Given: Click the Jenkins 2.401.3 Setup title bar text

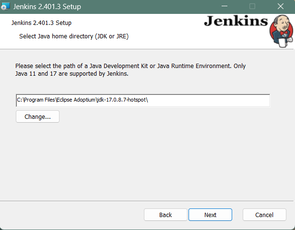Looking at the screenshot, I should (47, 7).
